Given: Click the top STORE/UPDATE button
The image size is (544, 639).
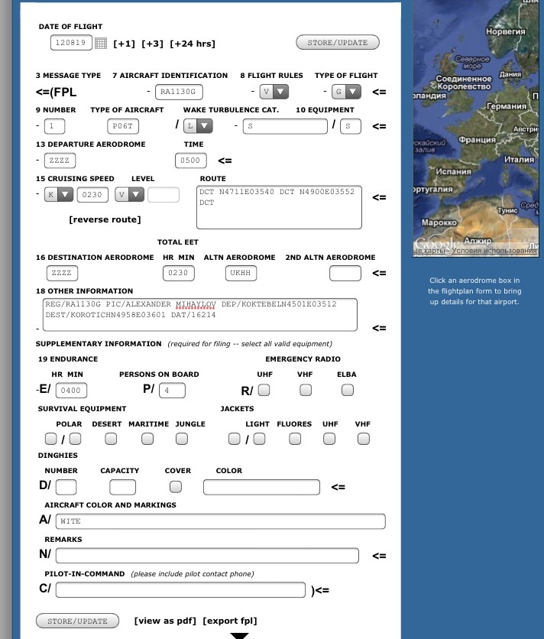Looking at the screenshot, I should [337, 43].
